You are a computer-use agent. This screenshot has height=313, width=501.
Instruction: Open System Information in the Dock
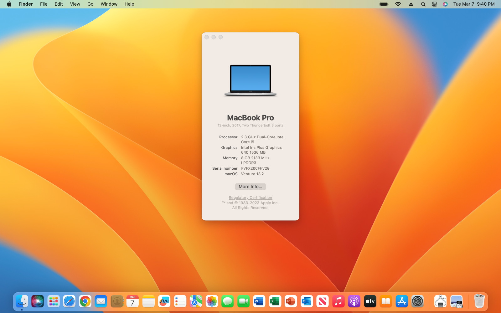pos(440,301)
